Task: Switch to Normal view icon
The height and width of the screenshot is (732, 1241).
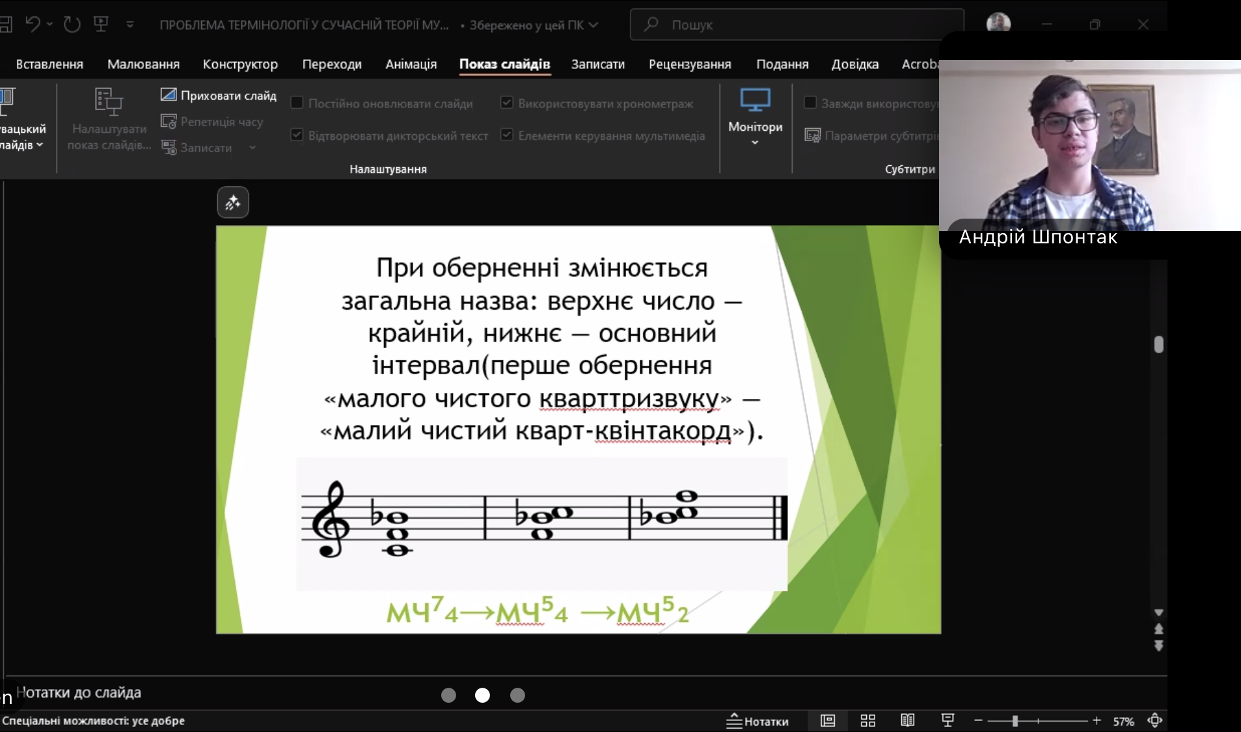Action: pyautogui.click(x=827, y=720)
